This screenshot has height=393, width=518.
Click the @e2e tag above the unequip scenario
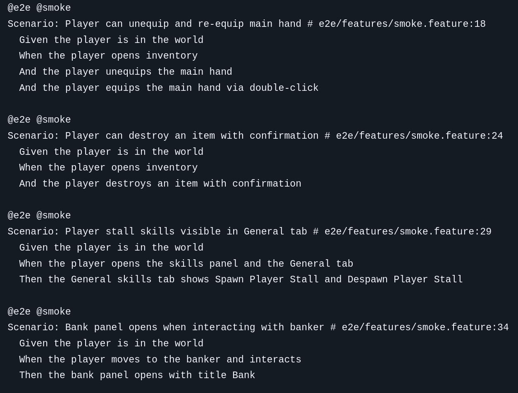coord(19,8)
